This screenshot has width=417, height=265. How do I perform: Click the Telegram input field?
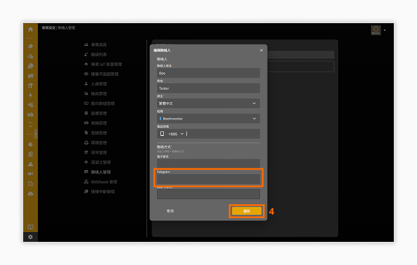click(x=209, y=179)
